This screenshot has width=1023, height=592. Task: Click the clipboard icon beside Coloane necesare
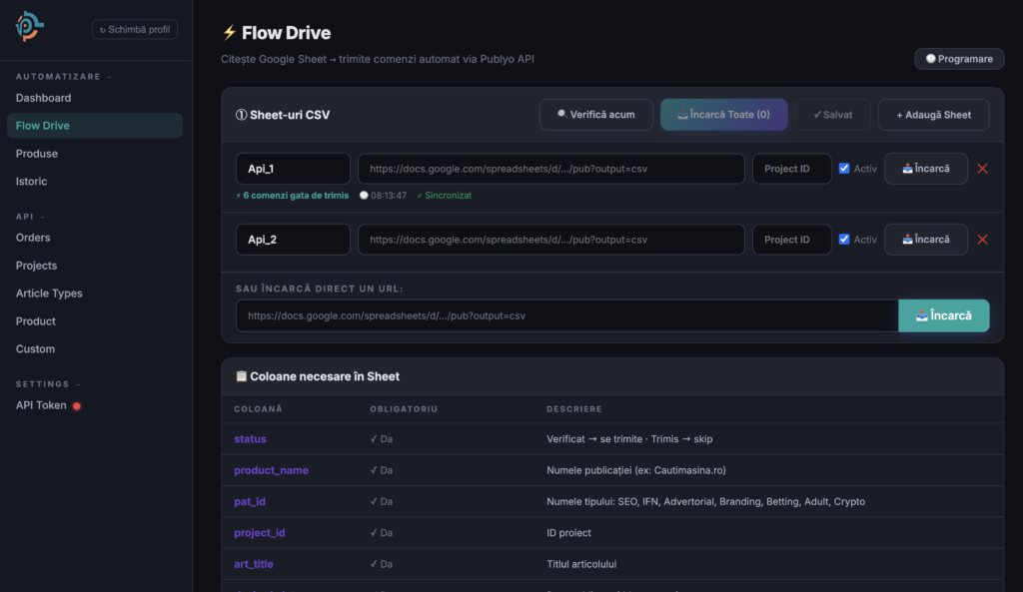tap(241, 376)
